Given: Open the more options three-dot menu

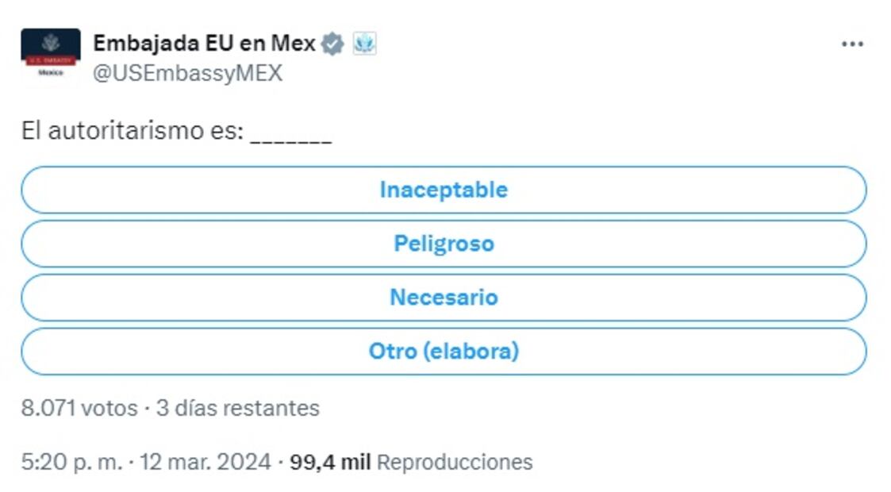Looking at the screenshot, I should tap(851, 44).
